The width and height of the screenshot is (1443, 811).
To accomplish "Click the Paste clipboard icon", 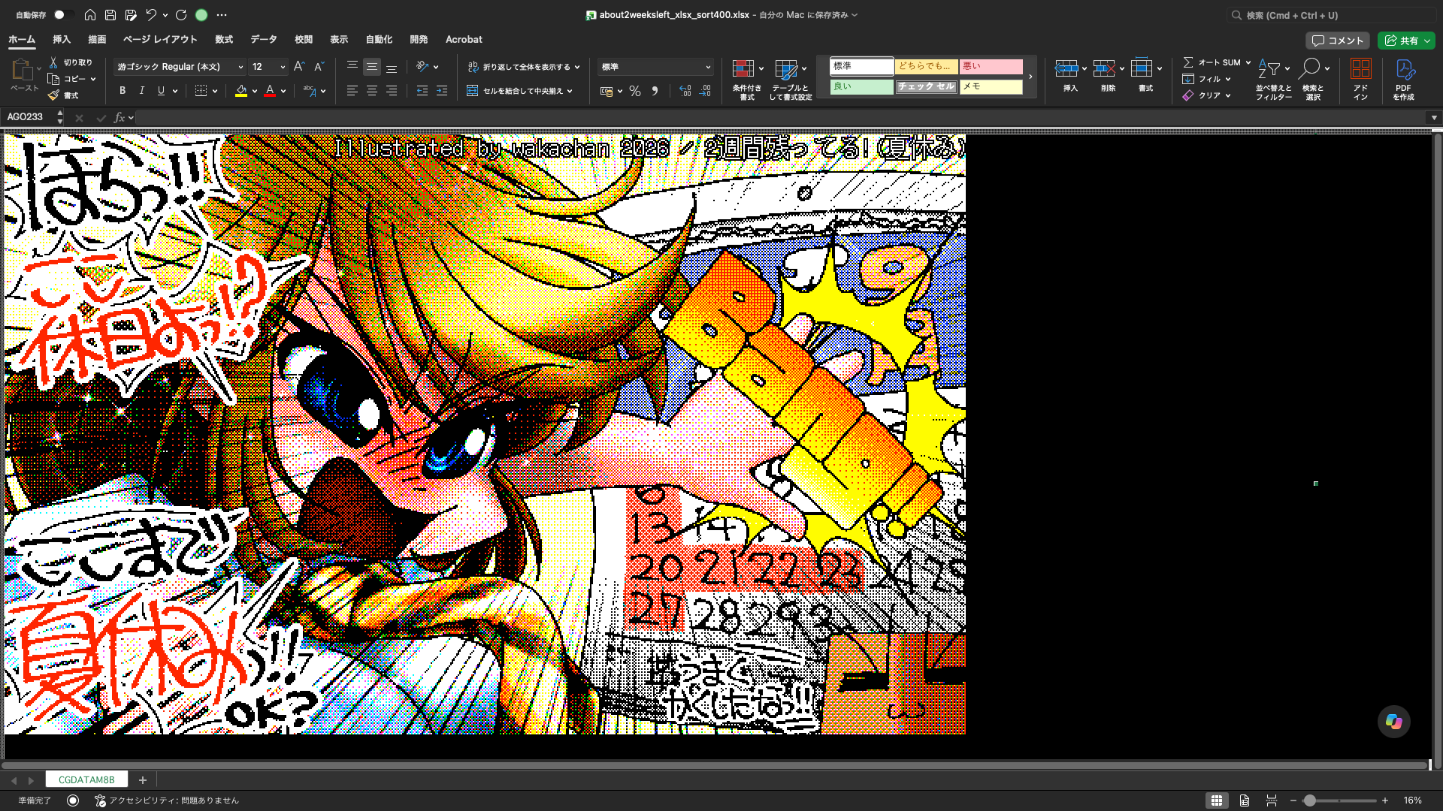I will click(22, 70).
